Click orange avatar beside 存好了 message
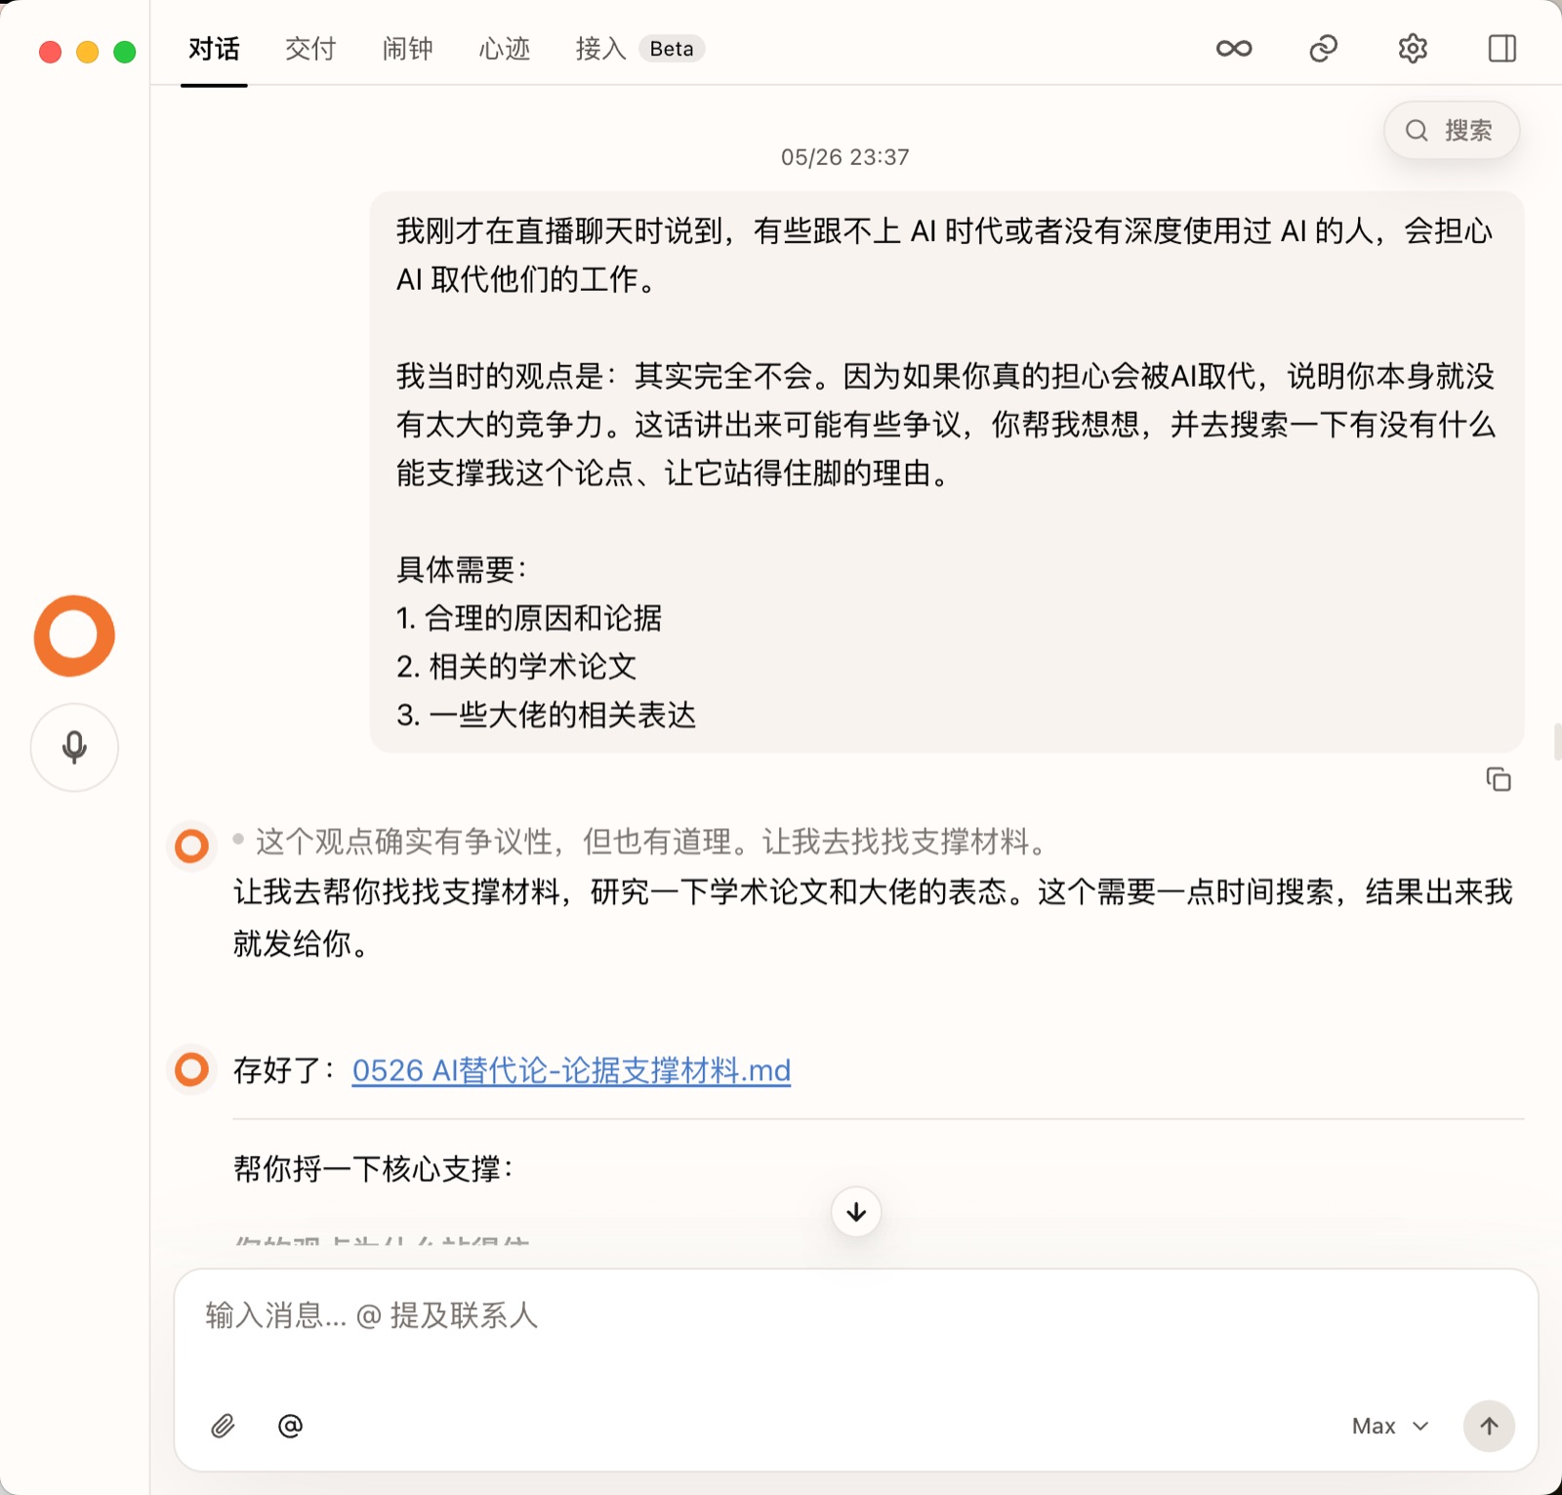The width and height of the screenshot is (1562, 1495). tap(191, 1069)
